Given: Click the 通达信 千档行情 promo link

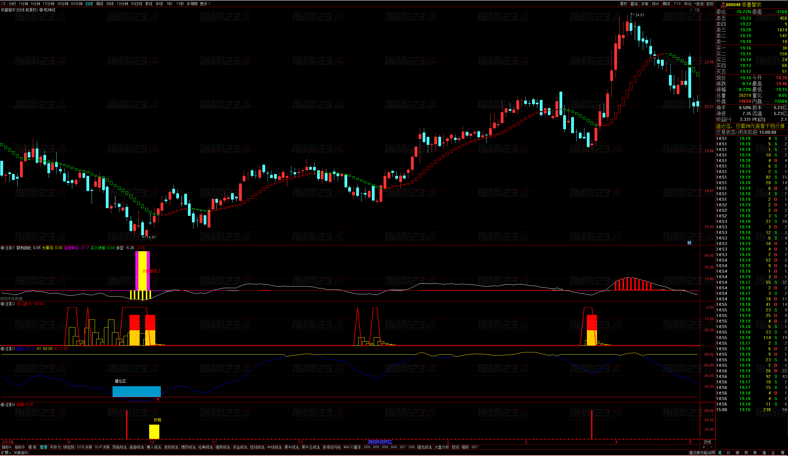Looking at the screenshot, I should click(x=750, y=126).
